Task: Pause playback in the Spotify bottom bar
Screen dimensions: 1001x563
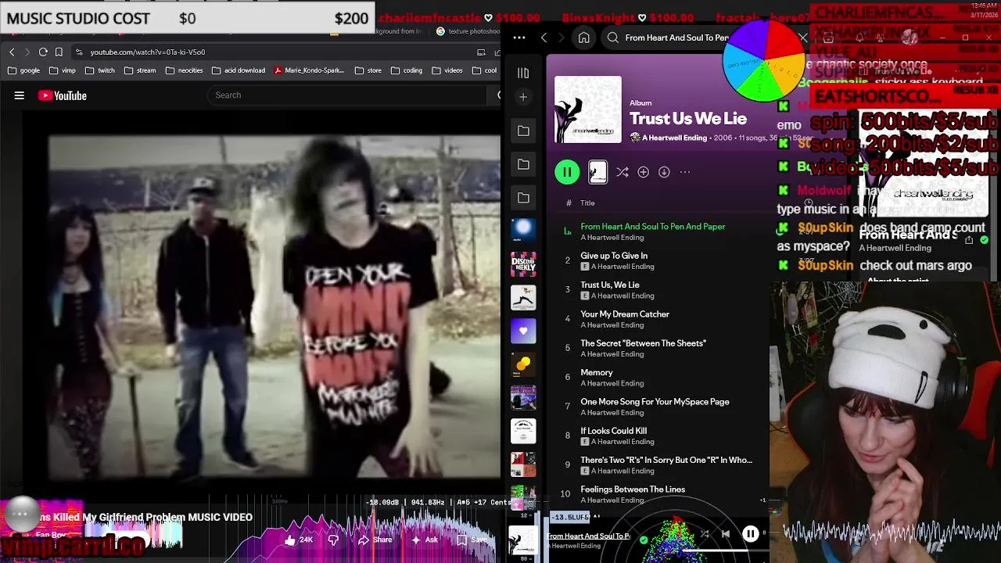Action: [x=750, y=534]
